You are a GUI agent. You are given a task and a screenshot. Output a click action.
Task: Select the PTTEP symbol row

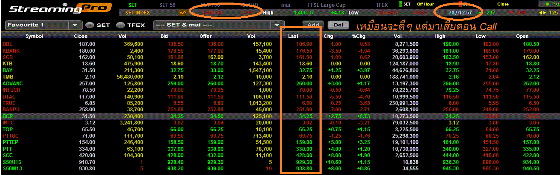[280, 142]
